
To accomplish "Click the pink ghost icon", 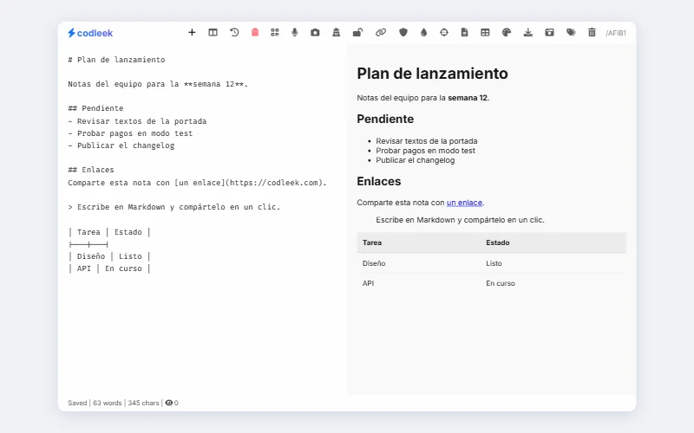I will [x=255, y=32].
